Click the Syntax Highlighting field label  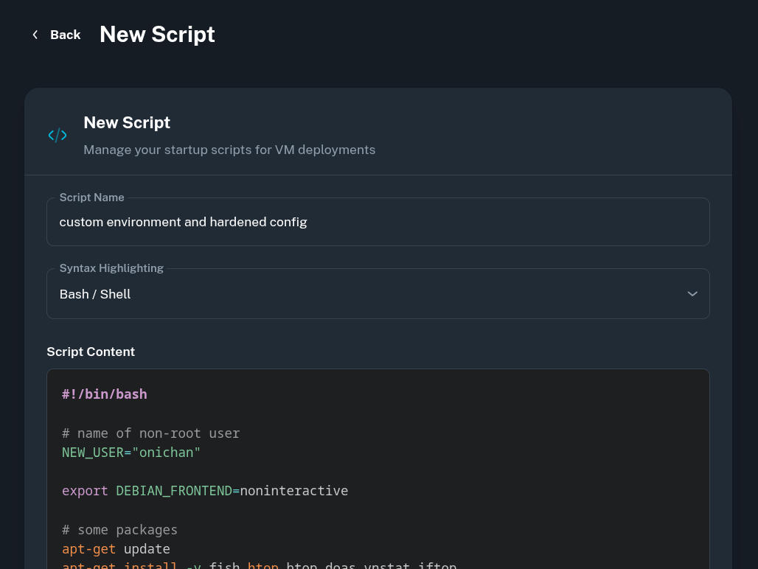click(x=111, y=268)
